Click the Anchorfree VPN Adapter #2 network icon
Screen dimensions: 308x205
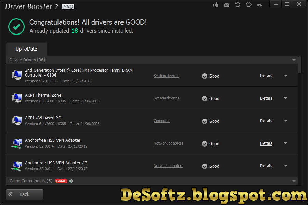click(x=17, y=166)
